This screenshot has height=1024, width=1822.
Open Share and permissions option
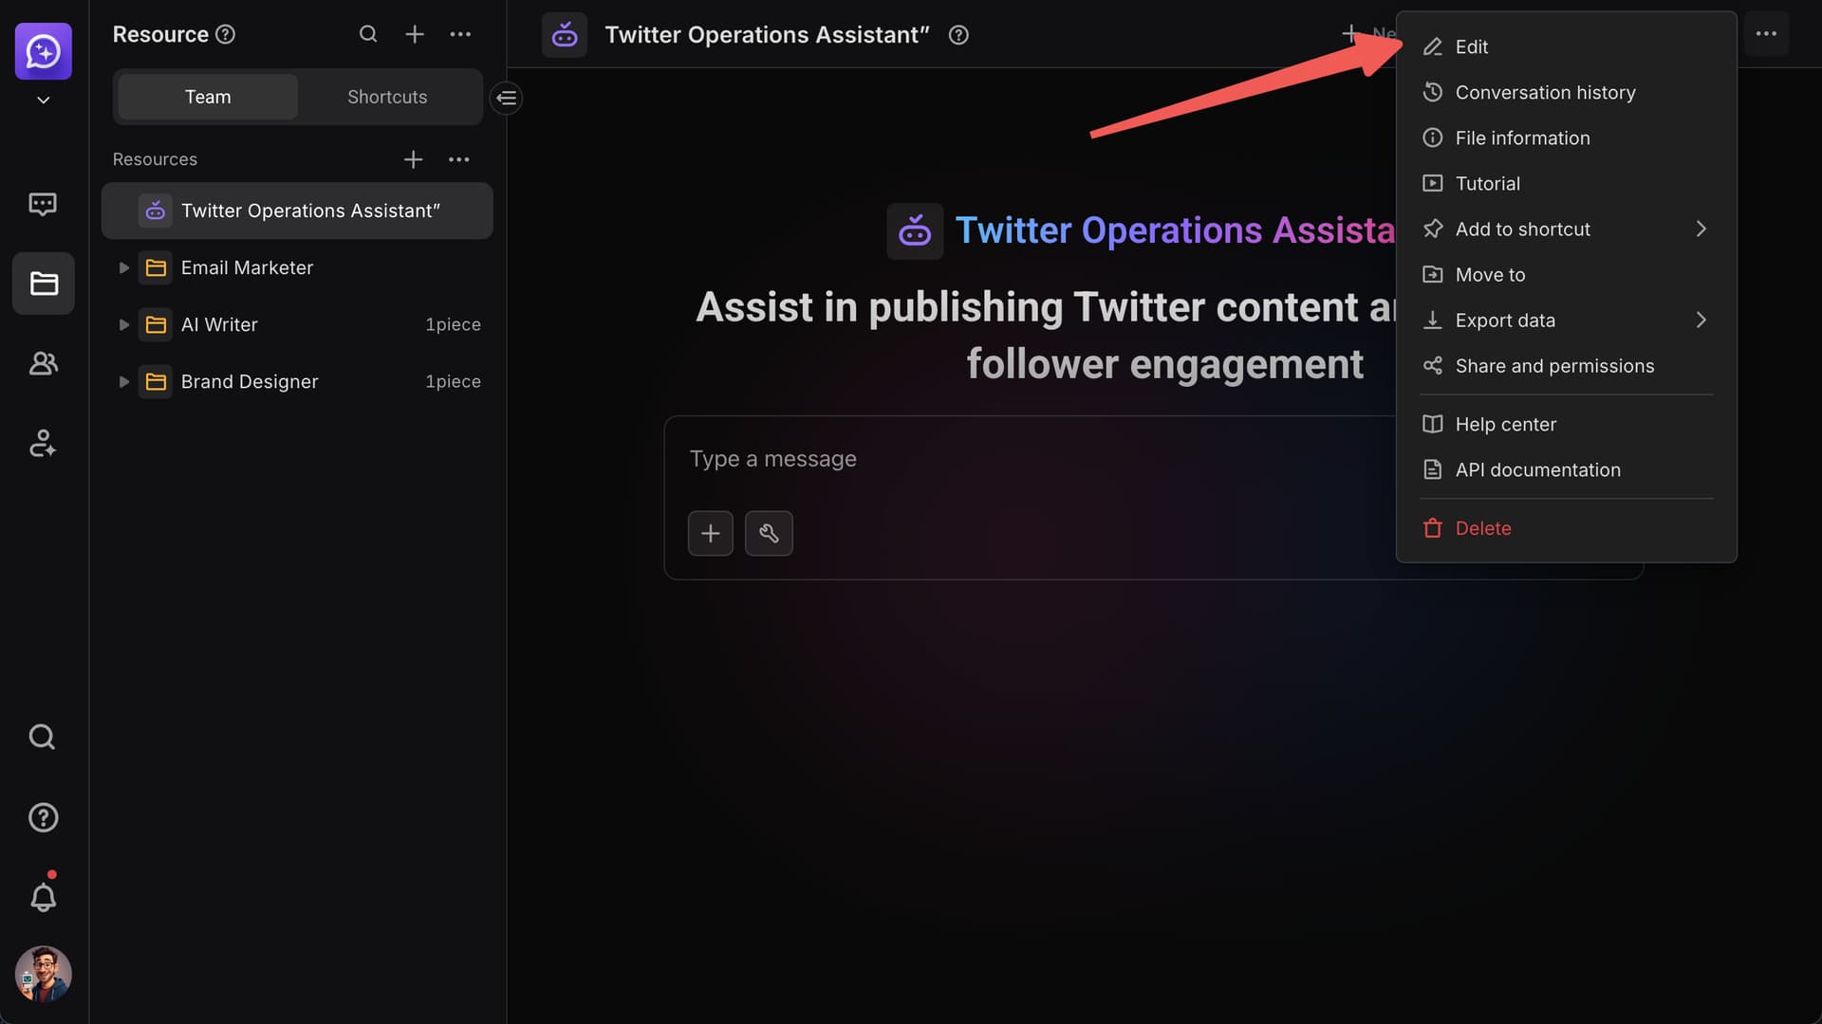point(1554,366)
